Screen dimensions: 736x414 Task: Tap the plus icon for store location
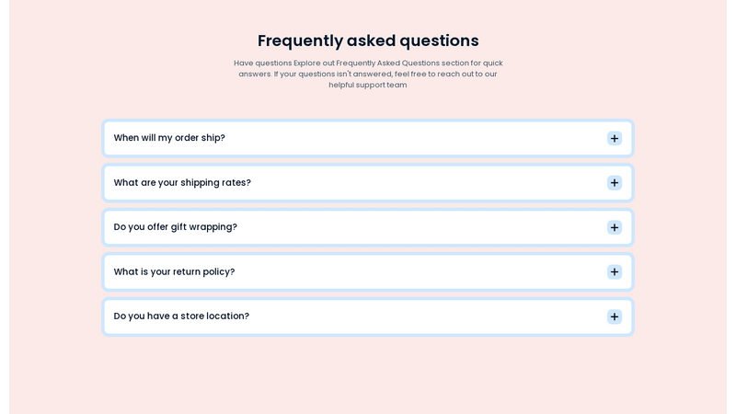(615, 316)
